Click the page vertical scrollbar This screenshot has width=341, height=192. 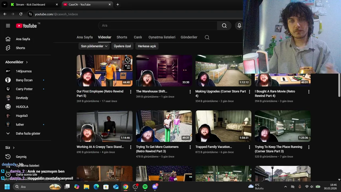[x=339, y=85]
